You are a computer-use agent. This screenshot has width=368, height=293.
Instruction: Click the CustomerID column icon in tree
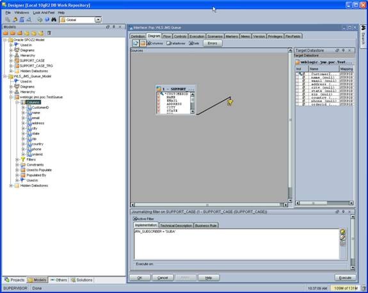click(x=29, y=107)
